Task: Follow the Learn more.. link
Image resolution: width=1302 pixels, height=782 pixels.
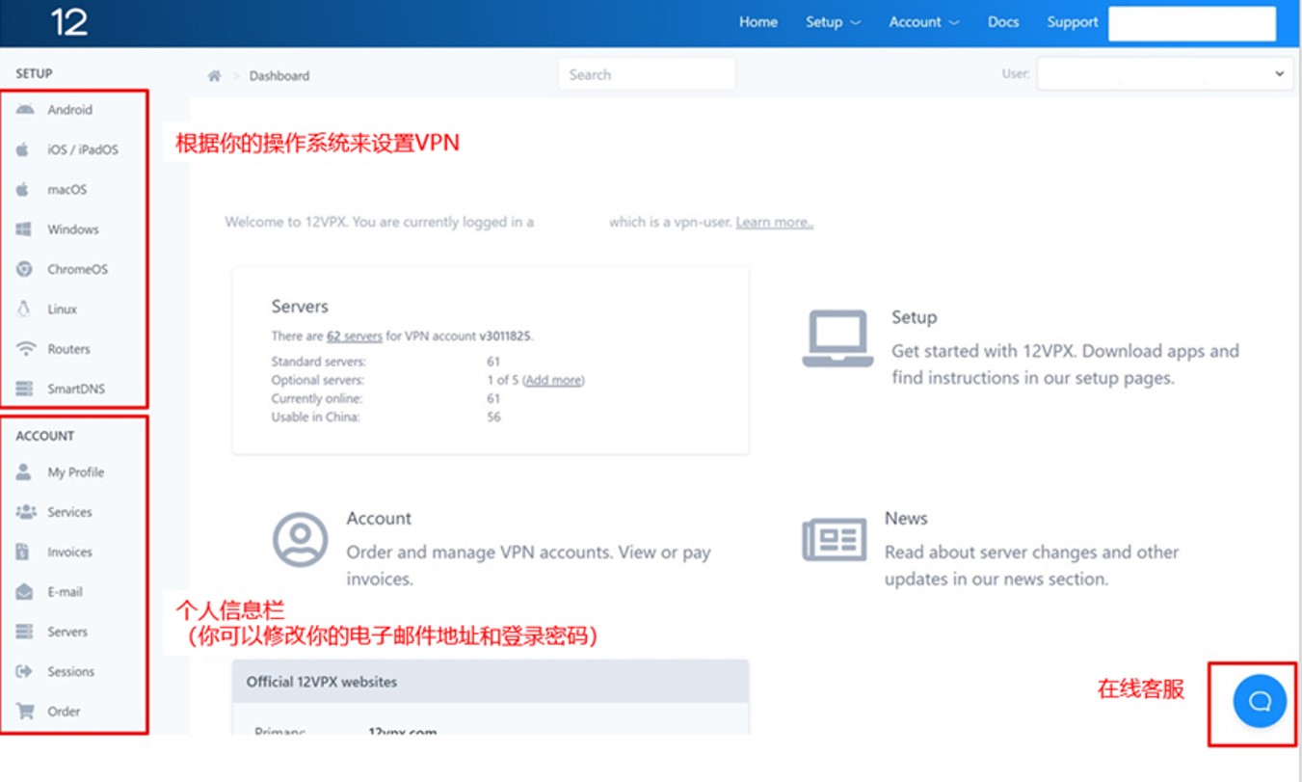Action: (x=775, y=222)
